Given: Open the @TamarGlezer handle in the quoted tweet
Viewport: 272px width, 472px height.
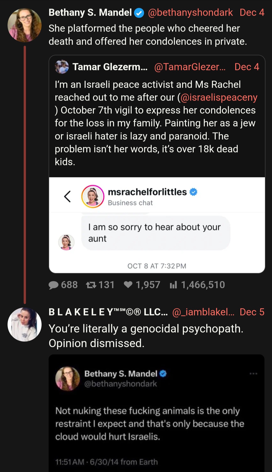Looking at the screenshot, I should tap(190, 67).
